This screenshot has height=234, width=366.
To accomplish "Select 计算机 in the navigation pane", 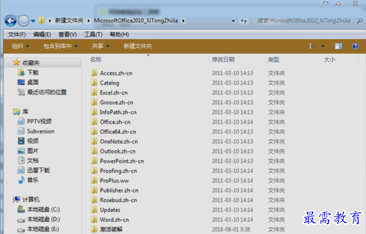I will click(x=31, y=200).
